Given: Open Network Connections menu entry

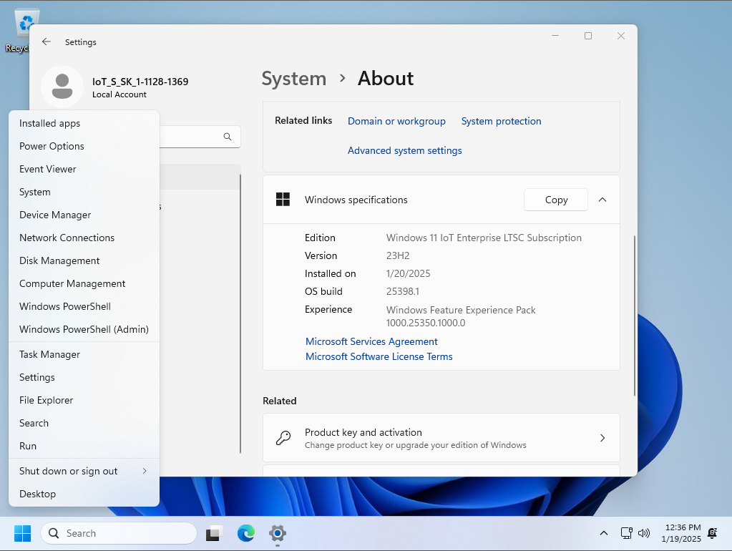Looking at the screenshot, I should click(x=84, y=238).
